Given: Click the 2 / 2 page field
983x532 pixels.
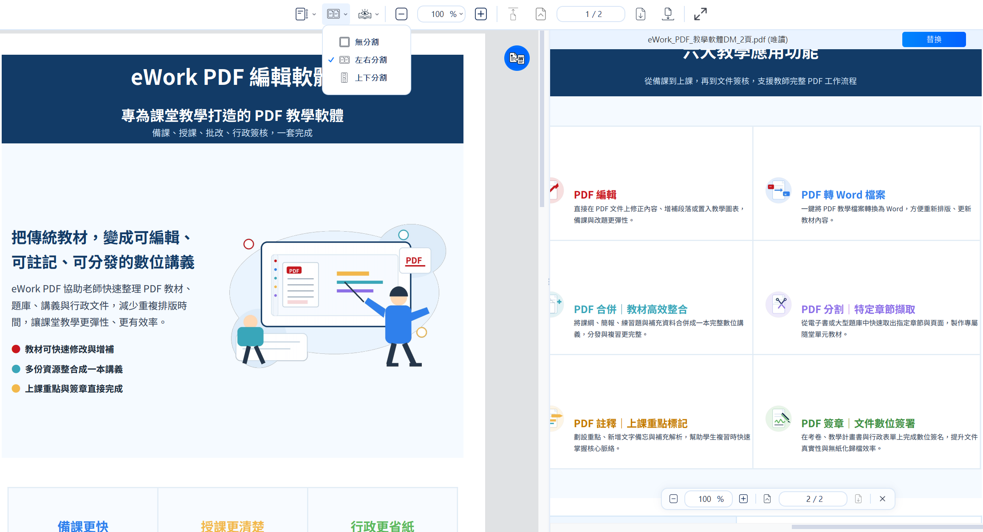Looking at the screenshot, I should [x=813, y=499].
